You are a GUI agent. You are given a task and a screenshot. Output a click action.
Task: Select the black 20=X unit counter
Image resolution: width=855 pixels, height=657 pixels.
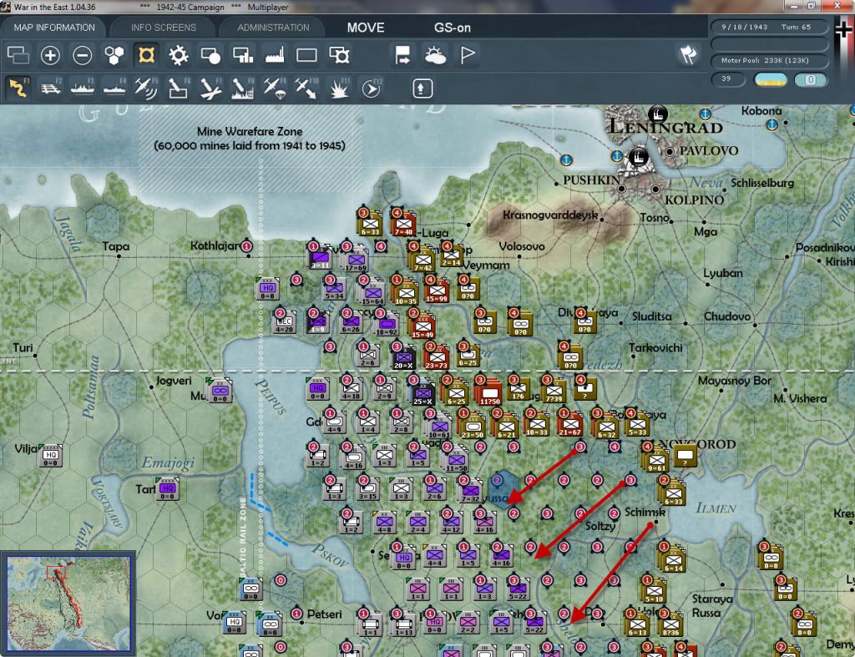[403, 357]
